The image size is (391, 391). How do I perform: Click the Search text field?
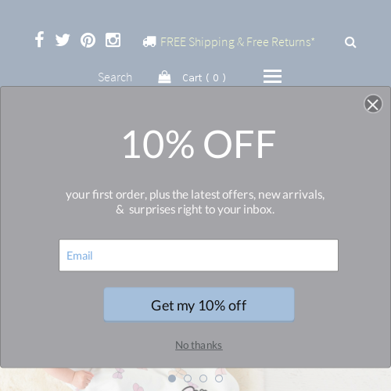(x=115, y=77)
